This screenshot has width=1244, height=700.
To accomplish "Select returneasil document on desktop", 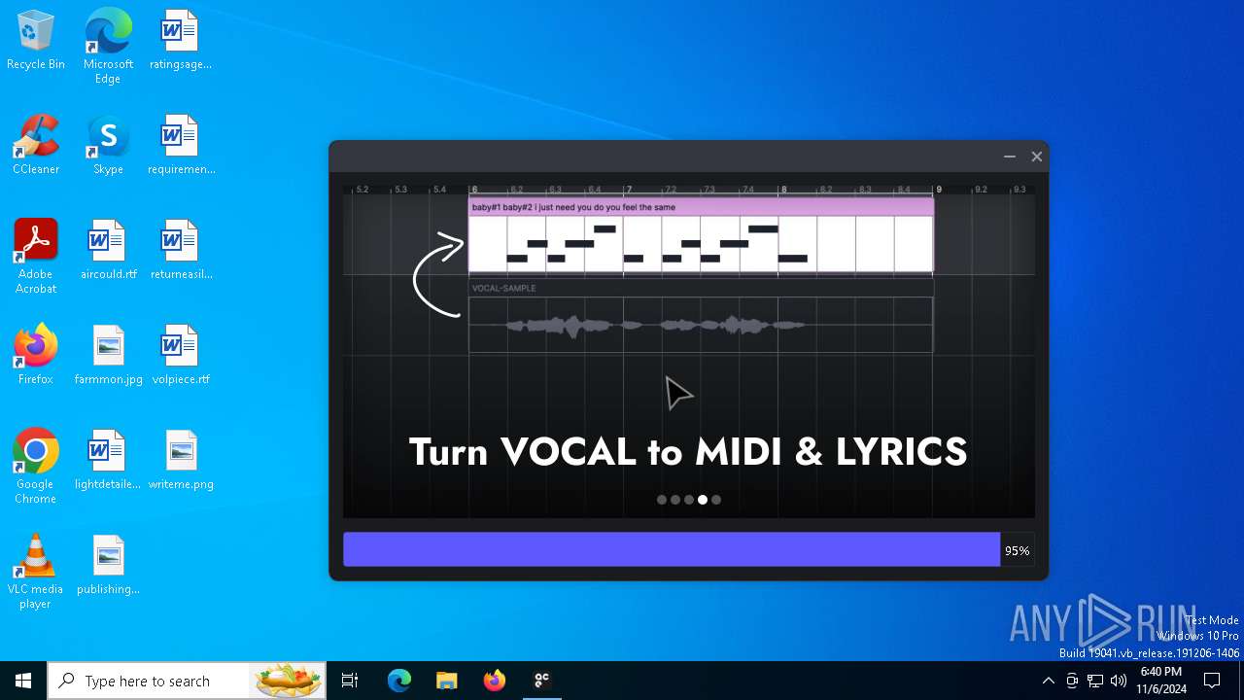I will (x=181, y=251).
